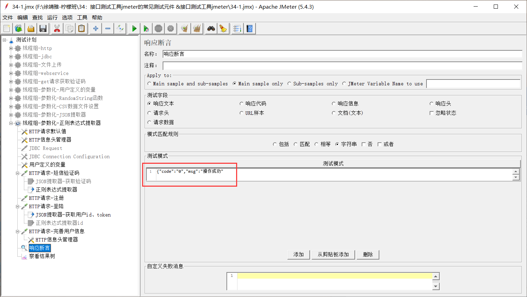The image size is (527, 297).
Task: Click the 从剪贴板添加 button
Action: 333,255
